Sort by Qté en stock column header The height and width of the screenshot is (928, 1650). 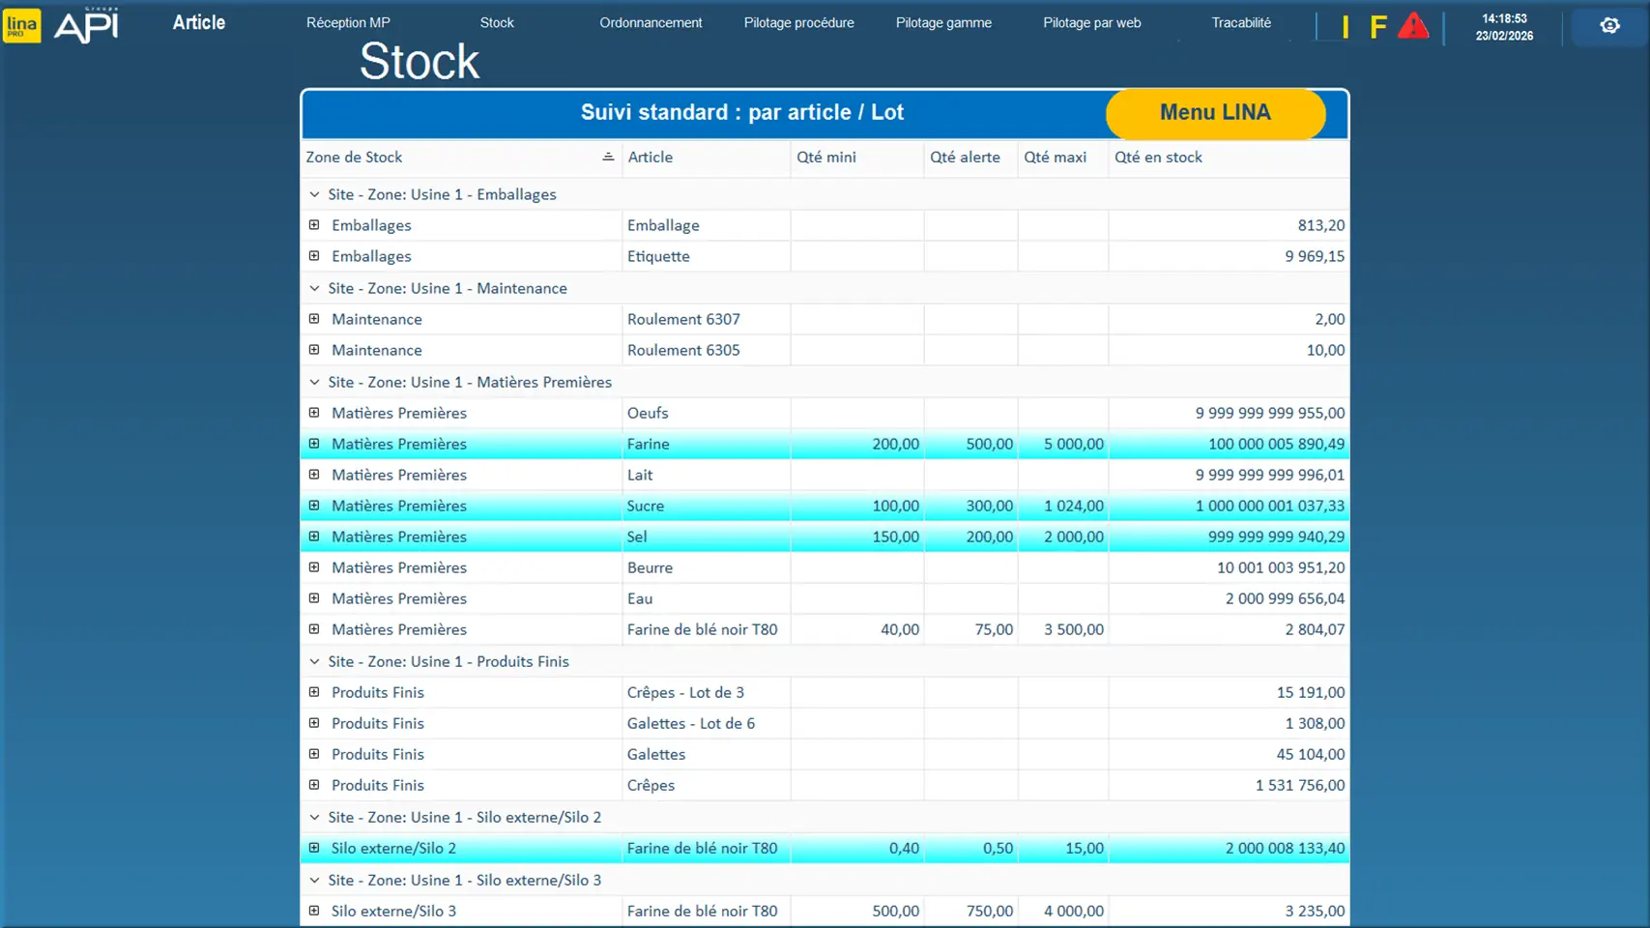1158,157
